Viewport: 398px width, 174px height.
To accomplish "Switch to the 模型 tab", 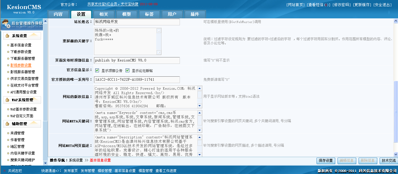I will 126,14.
